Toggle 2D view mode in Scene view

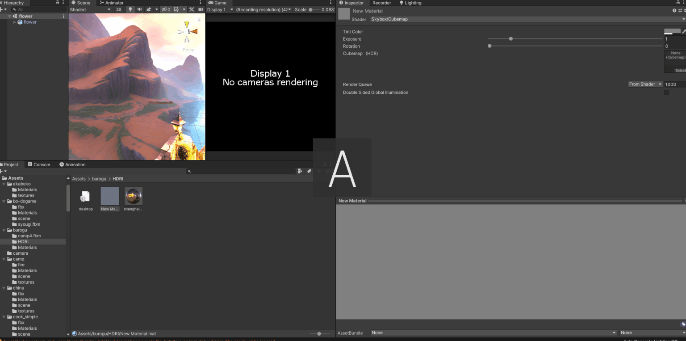pyautogui.click(x=119, y=9)
